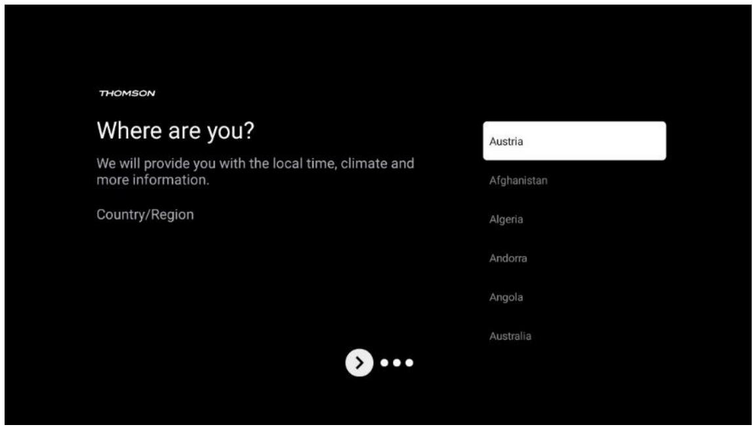Choose Afghanistan as the country
753x427 pixels.
click(x=518, y=181)
